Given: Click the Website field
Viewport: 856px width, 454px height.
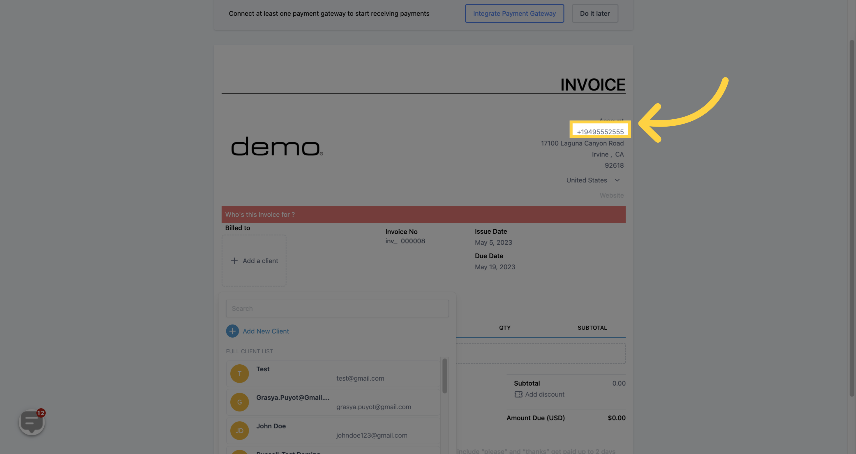Looking at the screenshot, I should click(x=611, y=195).
